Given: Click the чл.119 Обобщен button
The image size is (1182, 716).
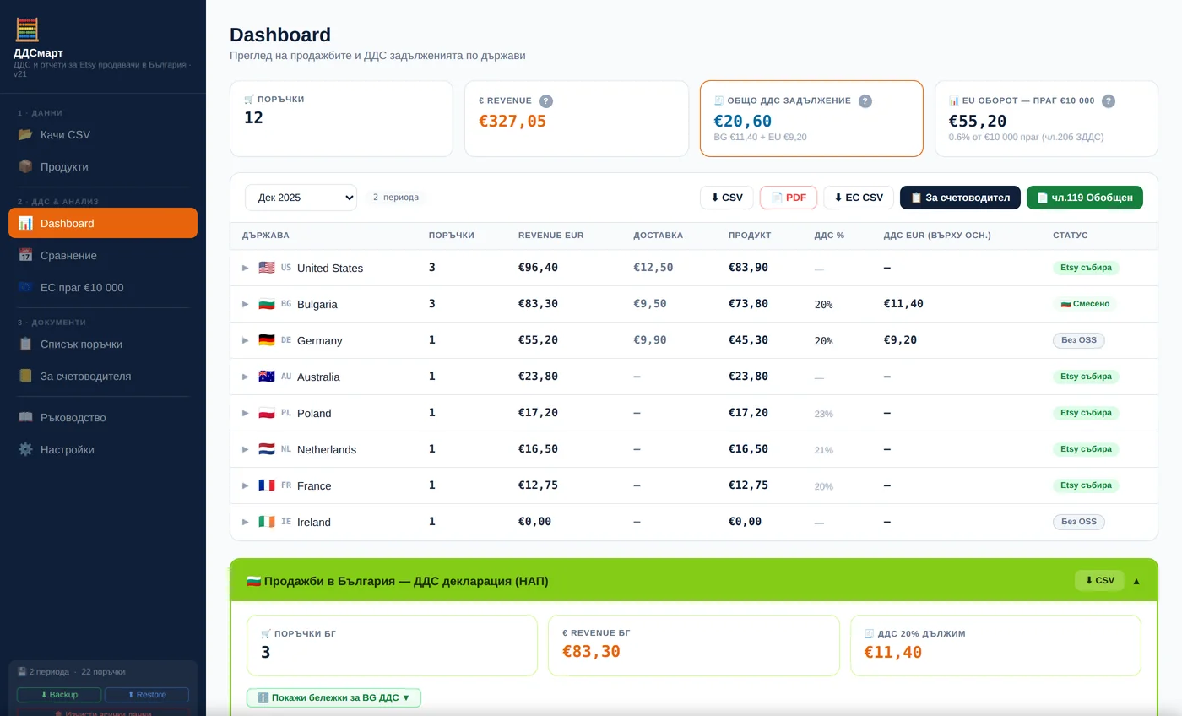Looking at the screenshot, I should (1085, 198).
